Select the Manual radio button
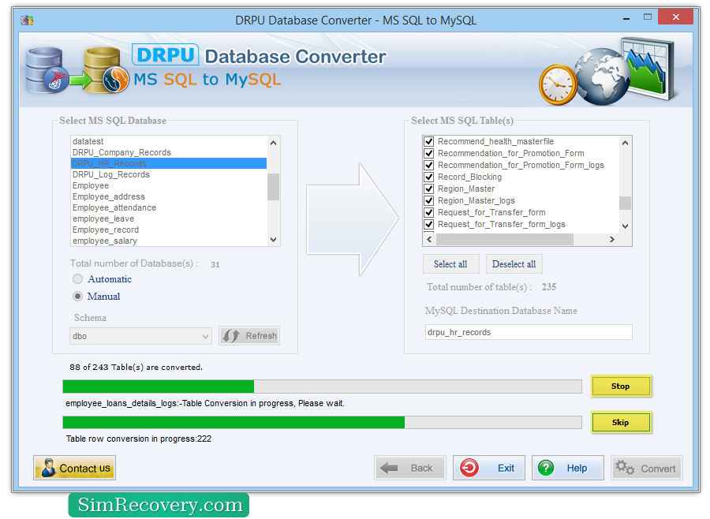 click(78, 297)
